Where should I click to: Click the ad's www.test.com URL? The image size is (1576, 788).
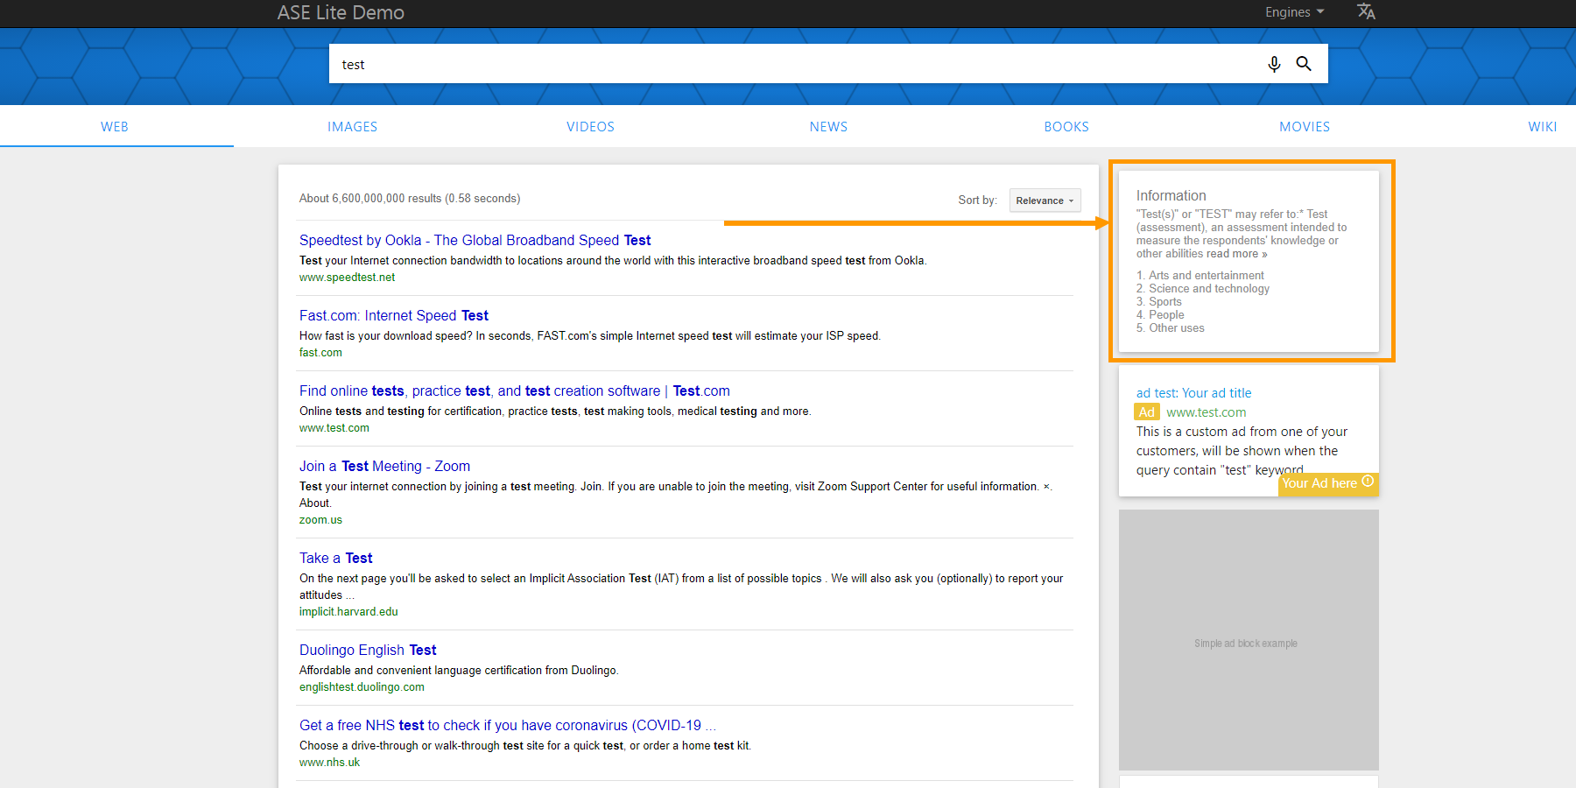pyautogui.click(x=1207, y=412)
